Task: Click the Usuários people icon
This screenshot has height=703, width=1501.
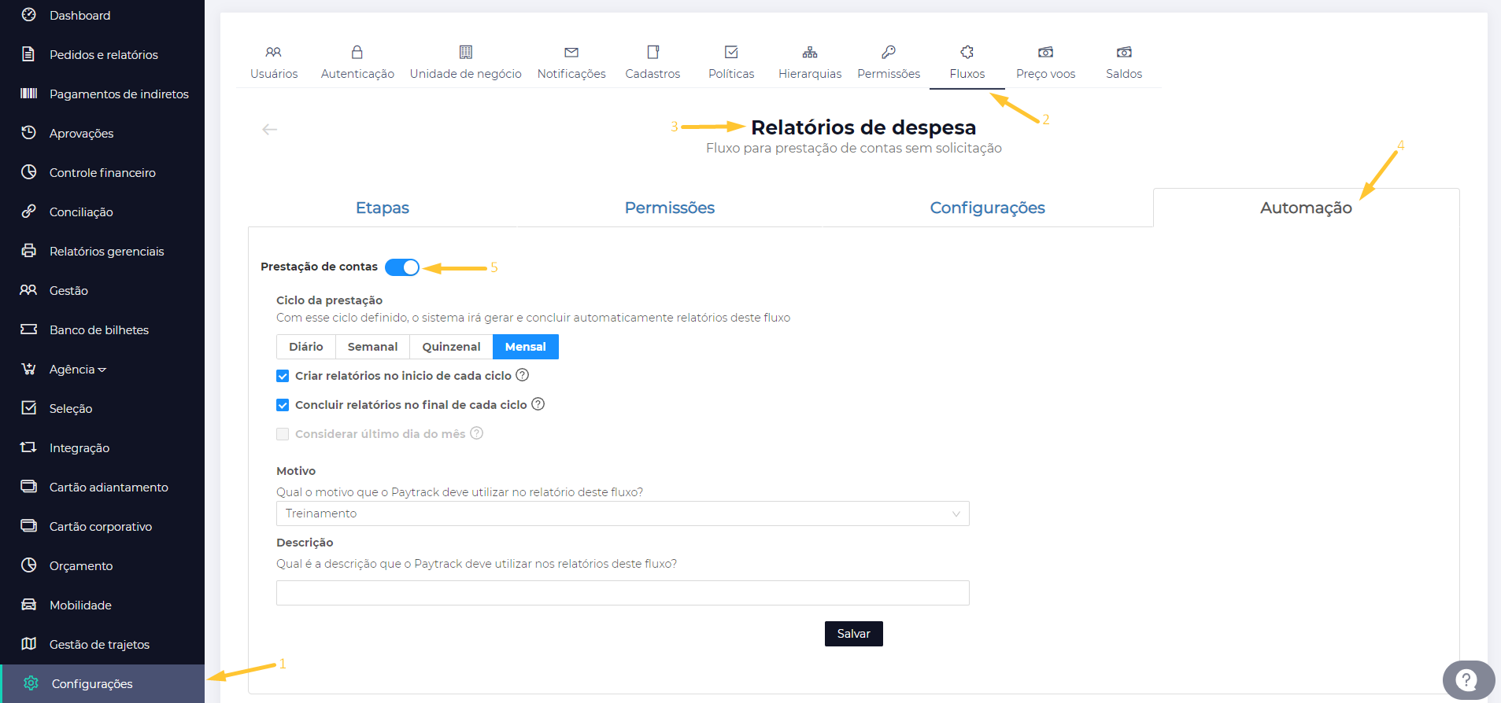Action: [273, 53]
